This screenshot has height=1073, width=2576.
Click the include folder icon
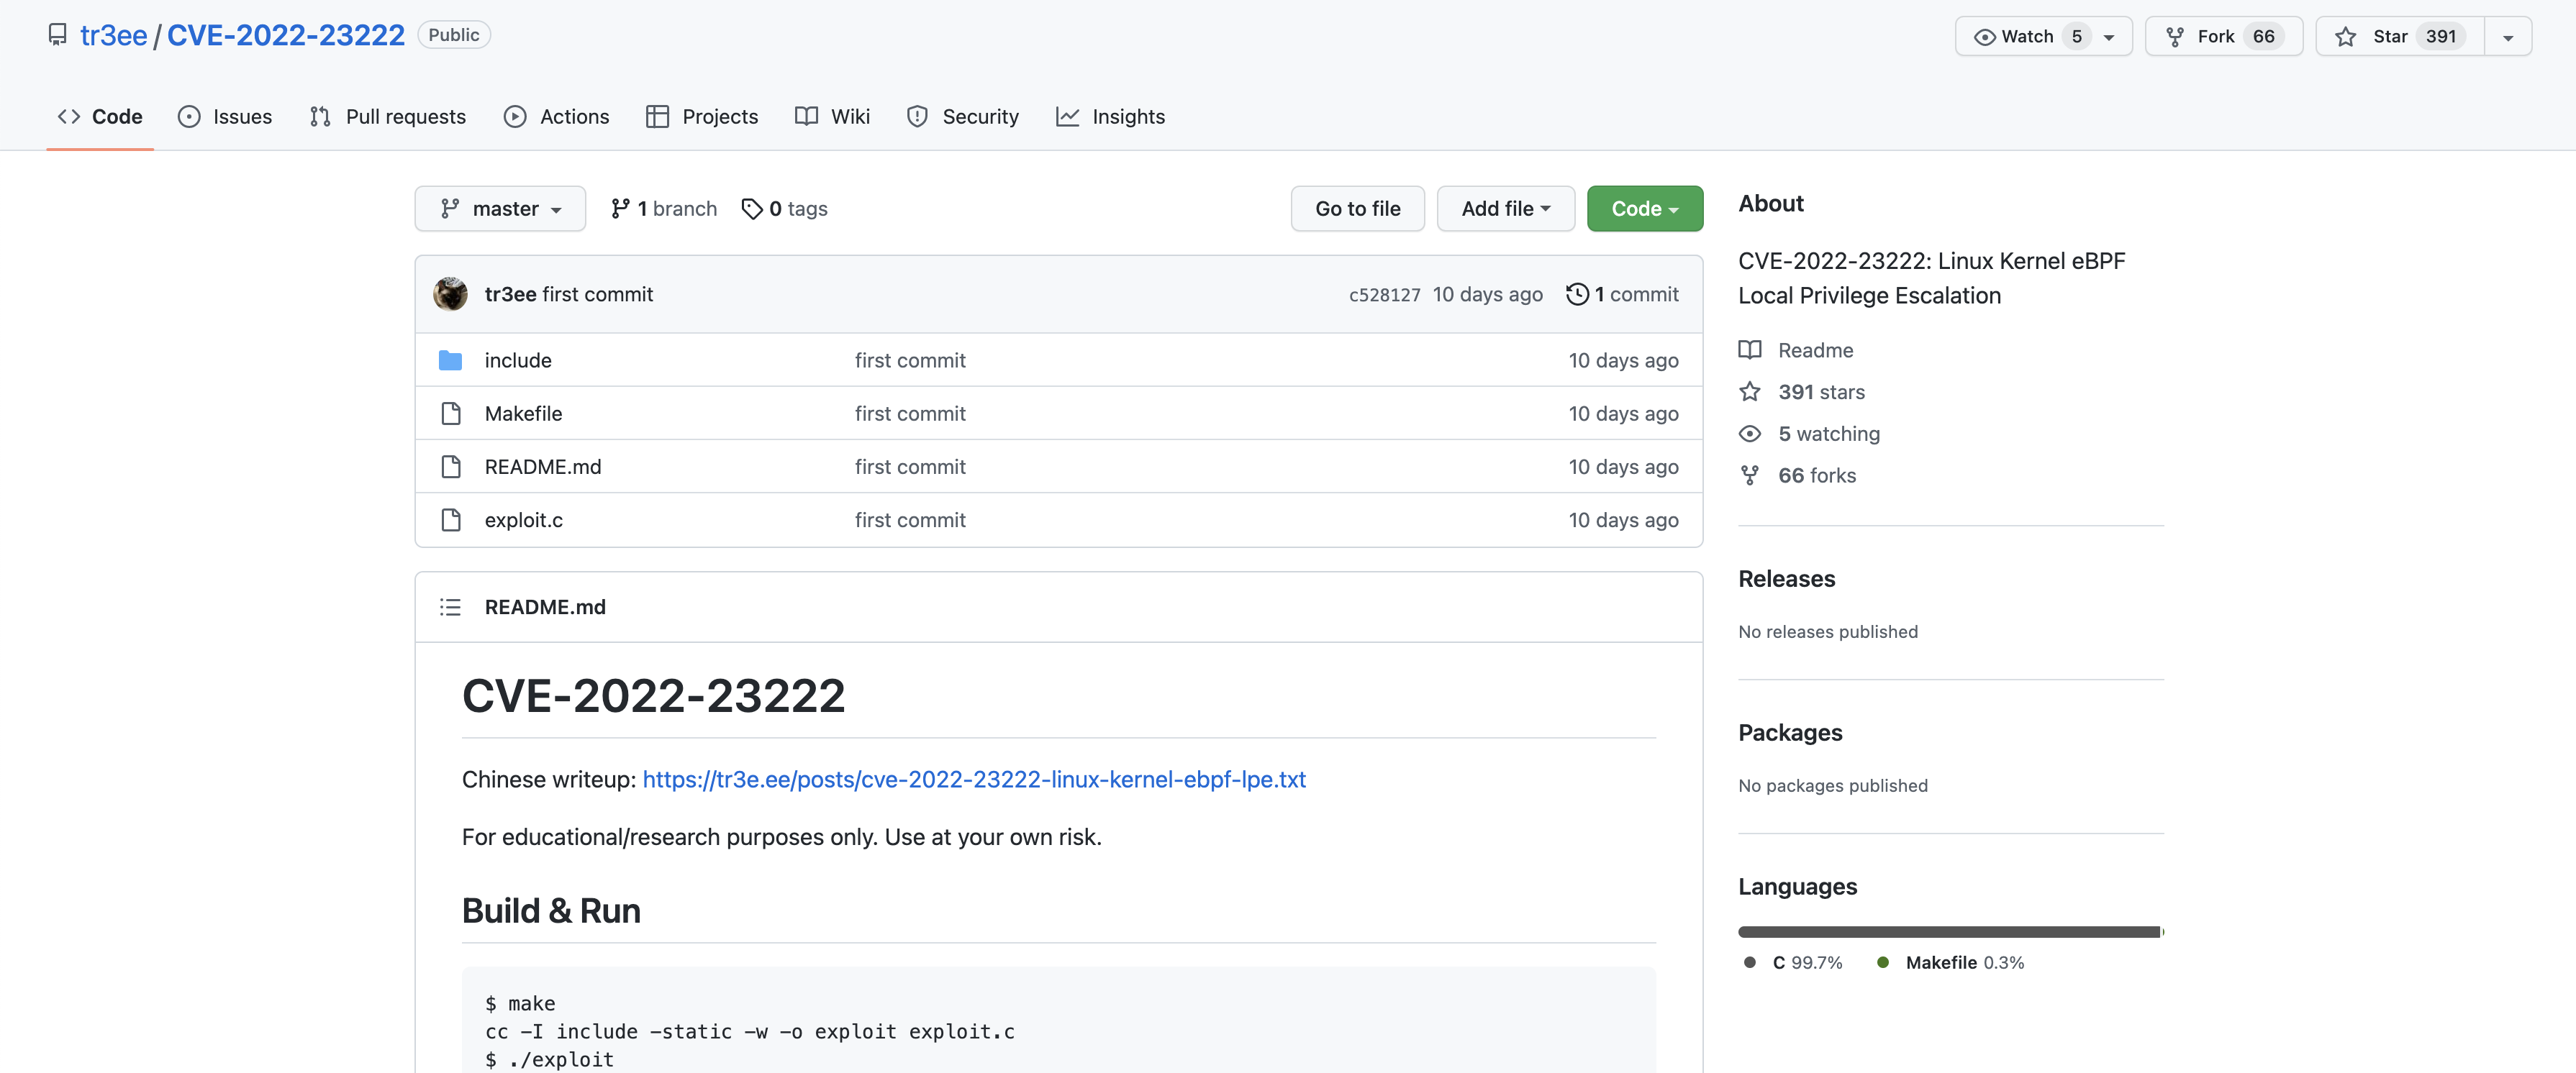(x=450, y=361)
